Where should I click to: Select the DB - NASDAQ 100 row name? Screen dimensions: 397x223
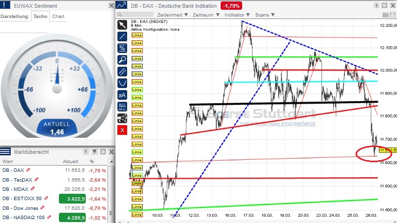[23, 218]
